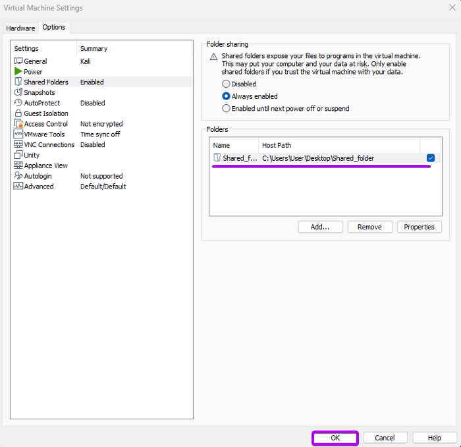
Task: Click the Shared_f... folder icon in Folders list
Action: pos(217,158)
